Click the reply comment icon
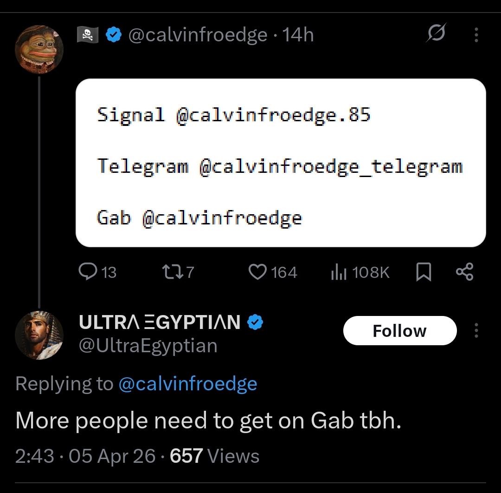The image size is (501, 493). click(87, 272)
